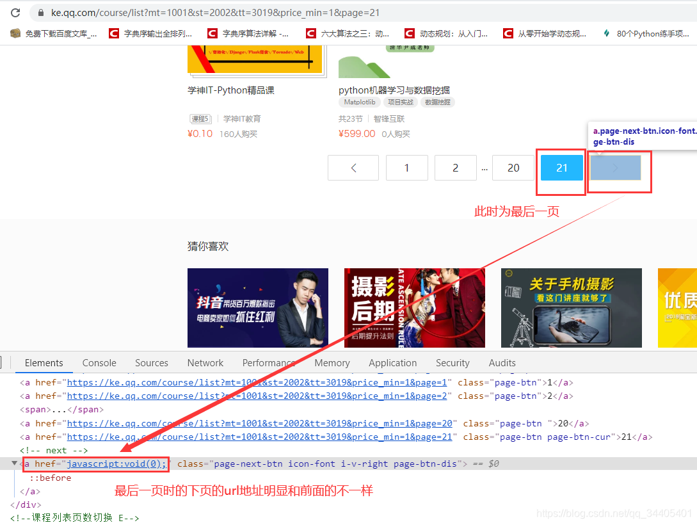This screenshot has width=697, height=525.
Task: Select the <!-- next --> comment row
Action: pyautogui.click(x=54, y=450)
